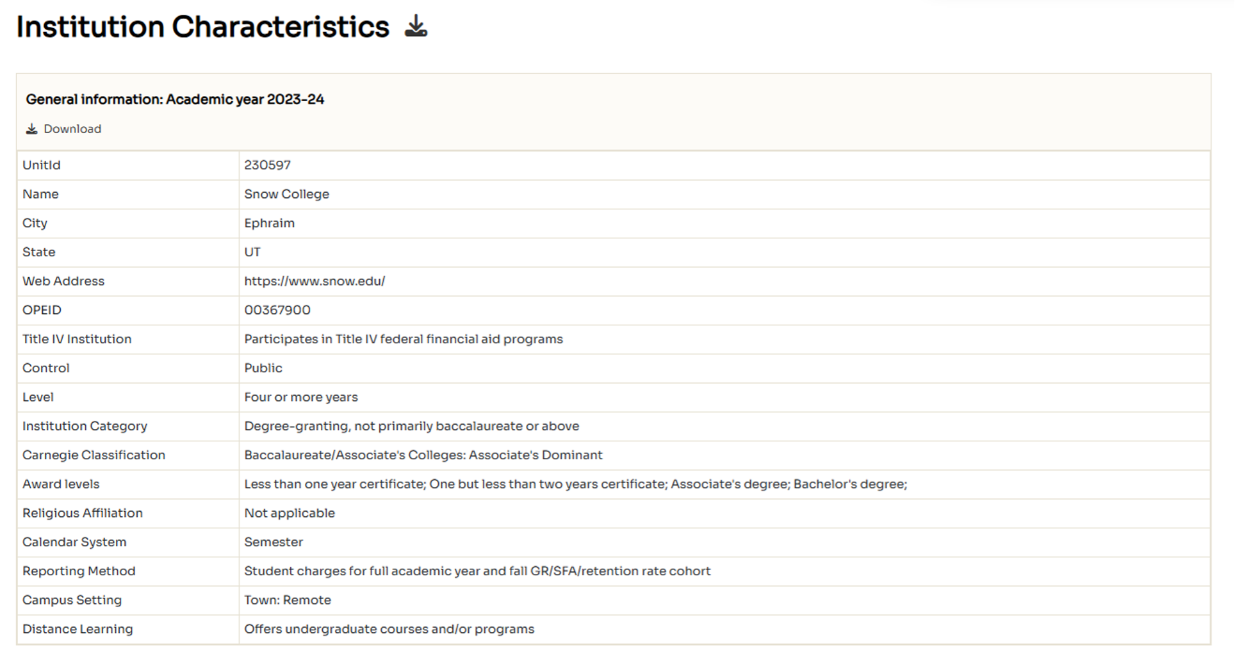This screenshot has width=1235, height=661.
Task: Select the Calendar System value Semester
Action: pyautogui.click(x=274, y=542)
